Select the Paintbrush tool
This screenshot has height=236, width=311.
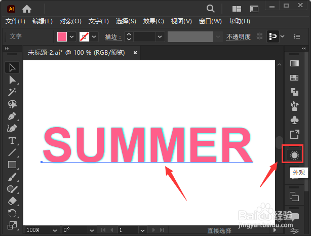tap(12, 177)
